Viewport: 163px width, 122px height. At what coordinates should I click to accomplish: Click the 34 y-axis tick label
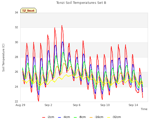(x=16, y=12)
